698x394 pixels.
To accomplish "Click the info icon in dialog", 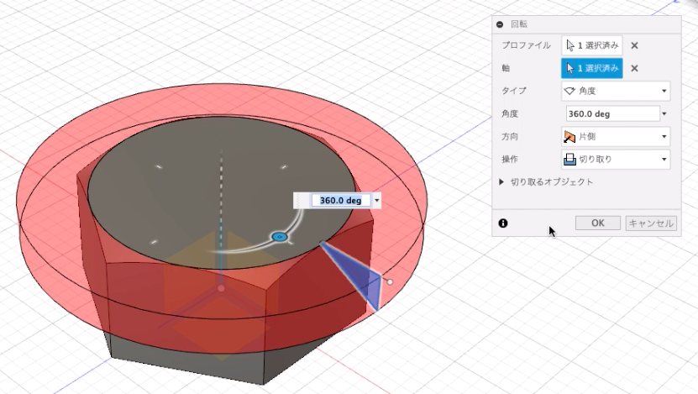I will [503, 223].
